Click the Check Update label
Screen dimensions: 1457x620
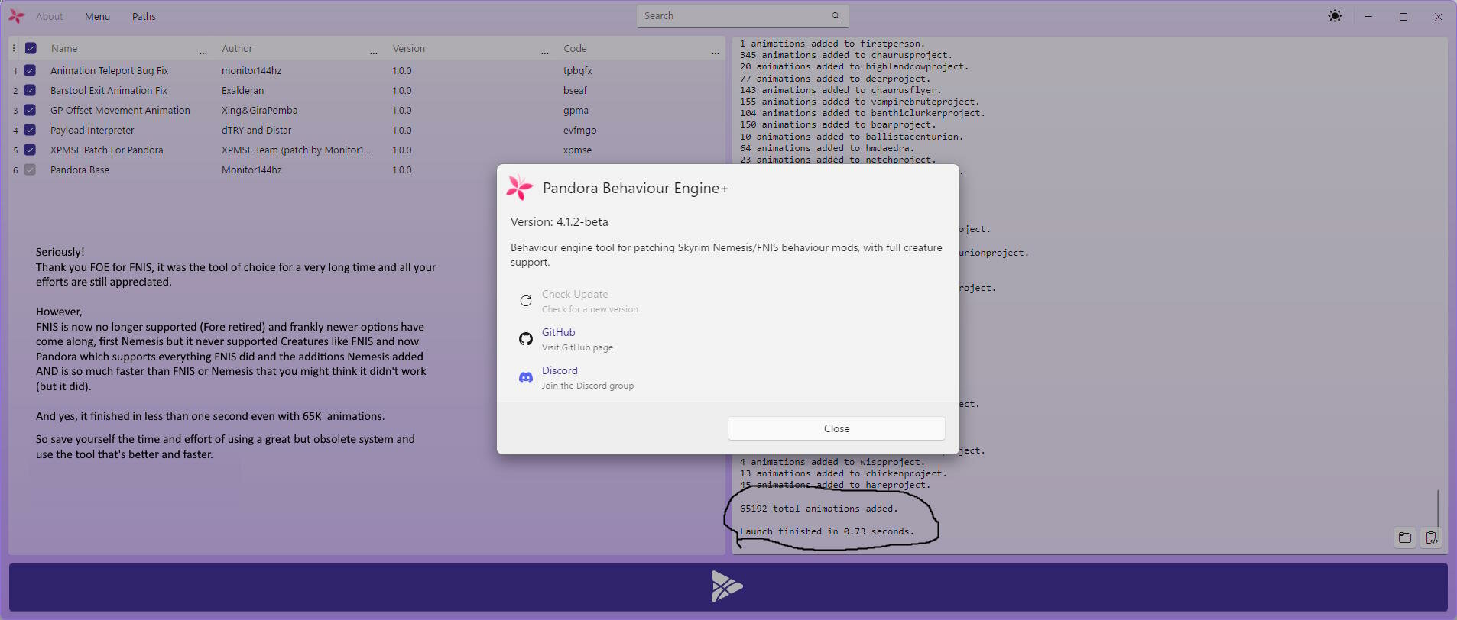point(575,294)
